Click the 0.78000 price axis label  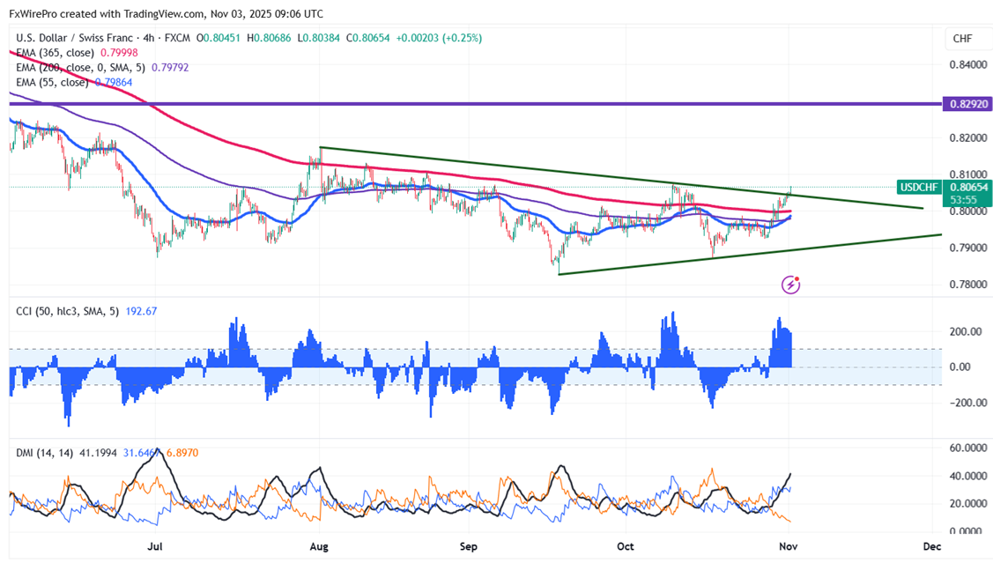[x=968, y=285]
